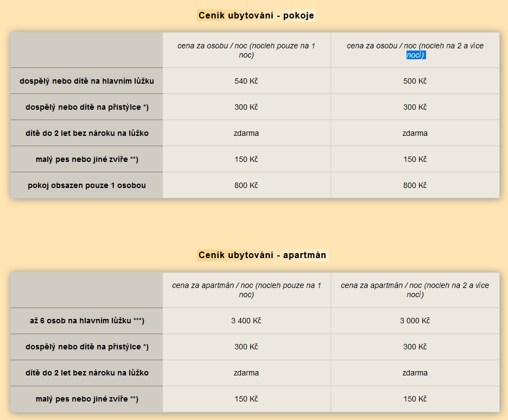Select the 3 000 Kč apartment price
Screen dimensions: 508x420
point(415,321)
